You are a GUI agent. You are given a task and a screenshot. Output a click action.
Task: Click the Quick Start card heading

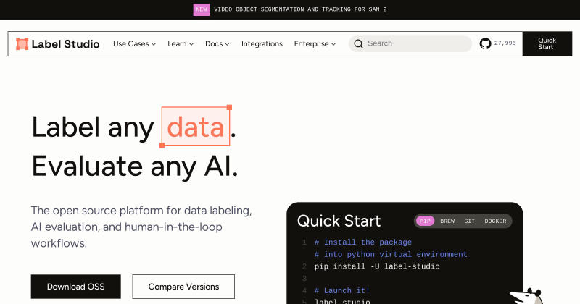coord(339,221)
